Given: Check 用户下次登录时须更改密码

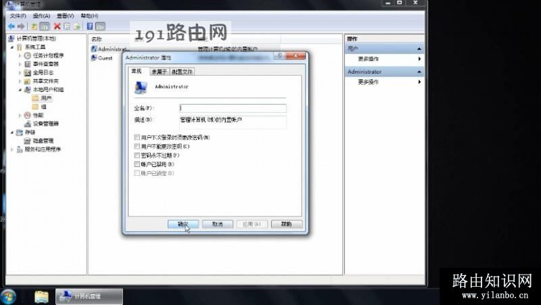Looking at the screenshot, I should tap(137, 137).
